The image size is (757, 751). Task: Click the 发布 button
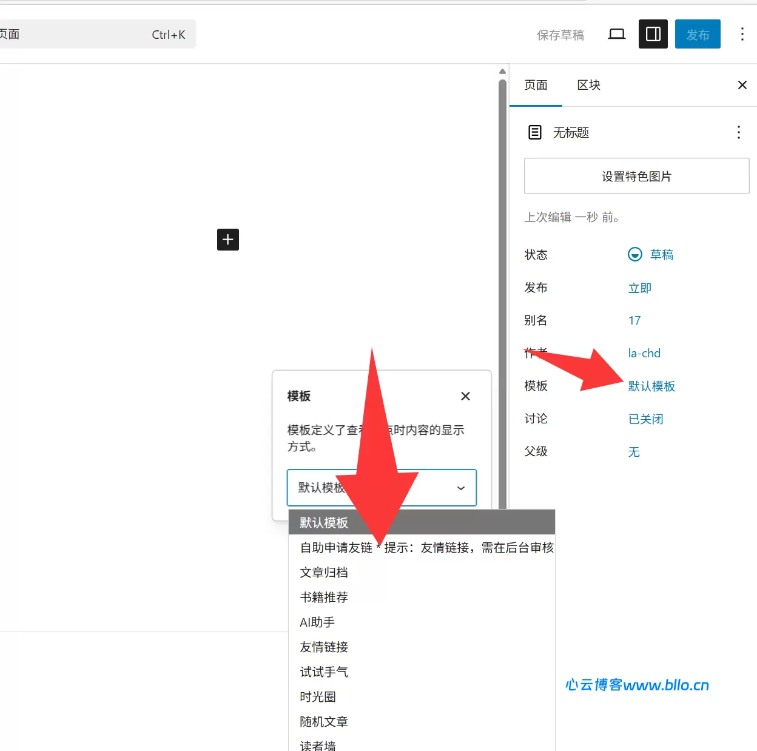click(x=698, y=34)
